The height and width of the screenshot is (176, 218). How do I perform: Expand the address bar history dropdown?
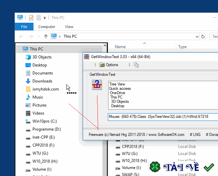pyautogui.click(x=197, y=37)
